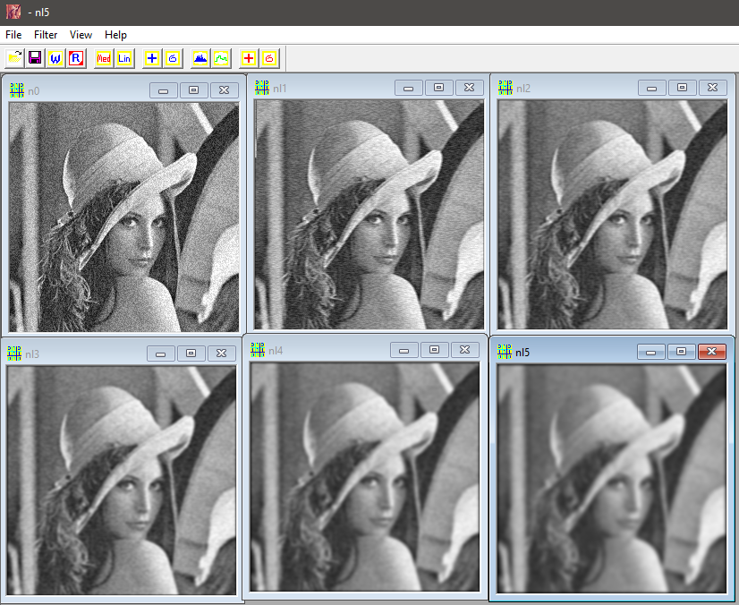
Task: Click the application icon in title bar
Action: [13, 12]
